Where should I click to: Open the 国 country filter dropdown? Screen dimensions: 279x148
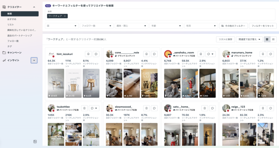[x=62, y=26]
